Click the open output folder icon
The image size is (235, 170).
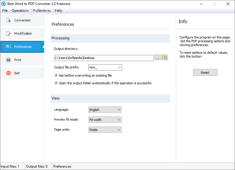point(165,58)
